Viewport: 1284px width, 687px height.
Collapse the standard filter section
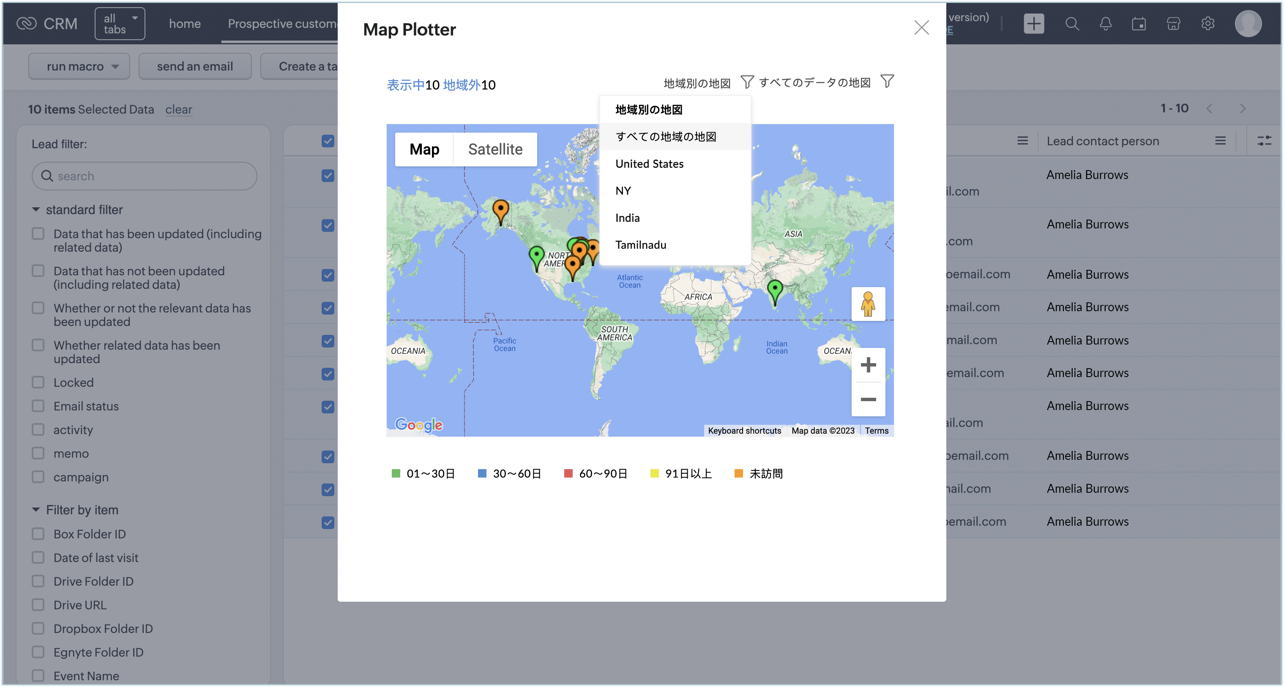[36, 209]
